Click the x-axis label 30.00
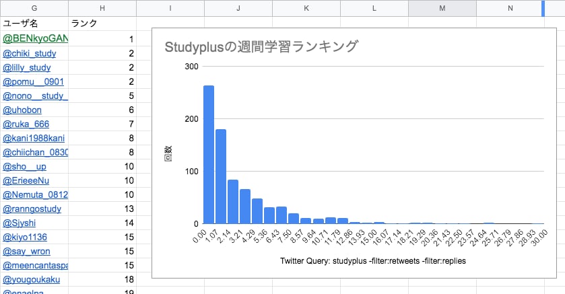The image size is (565, 294). pyautogui.click(x=539, y=238)
